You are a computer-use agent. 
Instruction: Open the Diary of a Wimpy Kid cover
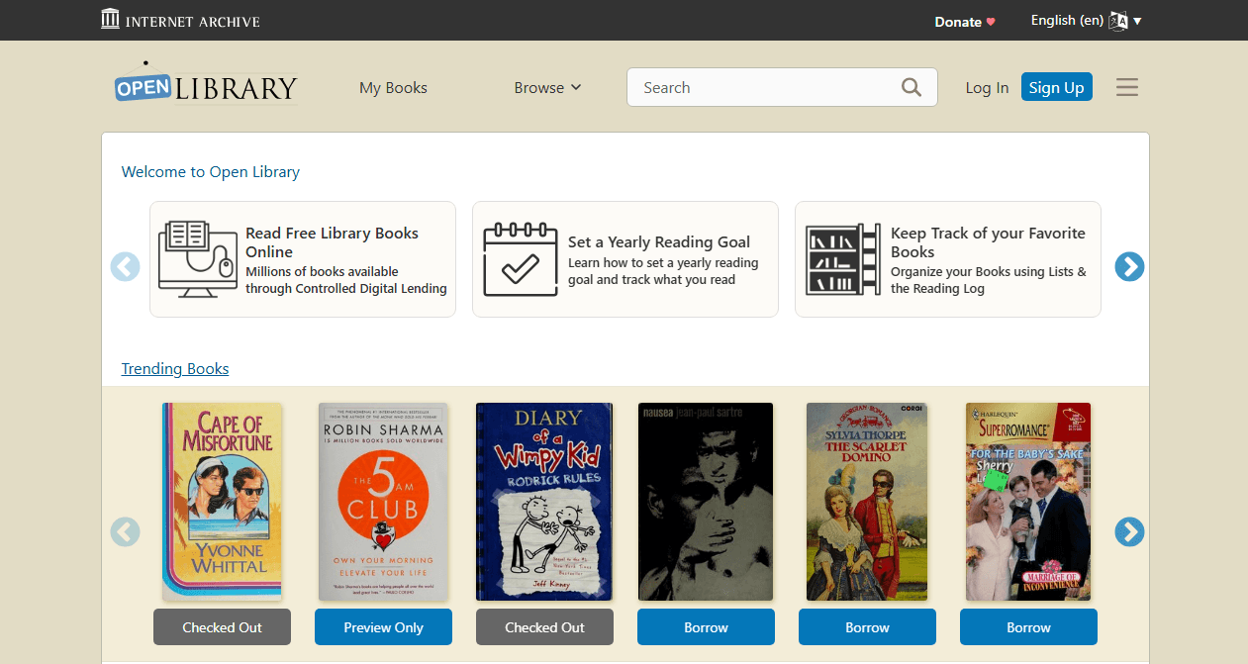point(544,502)
